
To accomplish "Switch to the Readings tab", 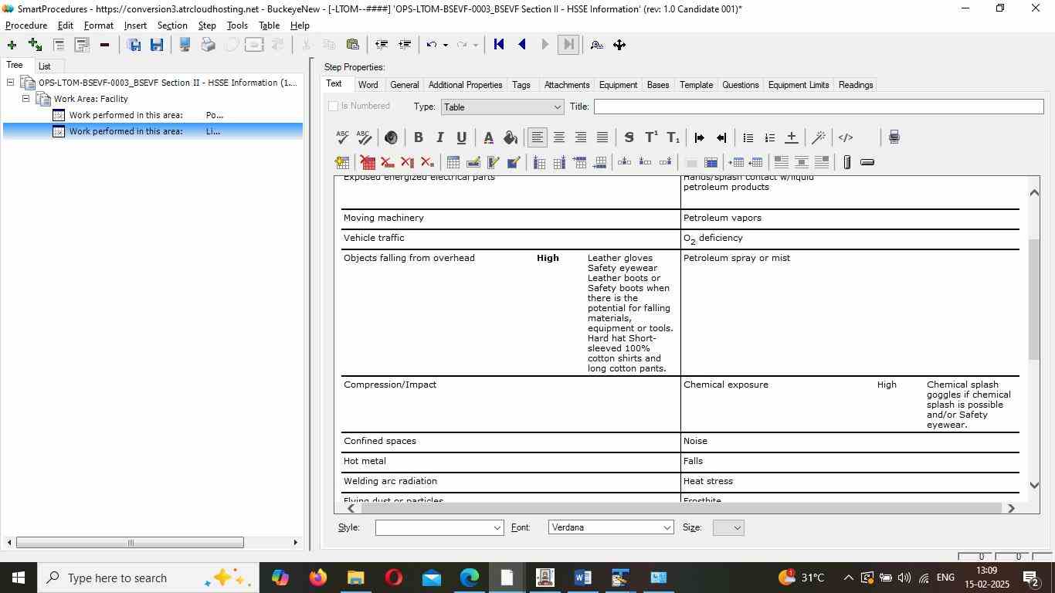I will 856,85.
